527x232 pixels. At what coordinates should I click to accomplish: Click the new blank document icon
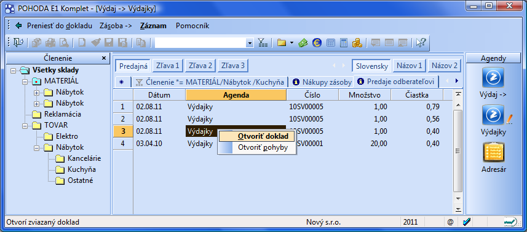click(x=82, y=42)
